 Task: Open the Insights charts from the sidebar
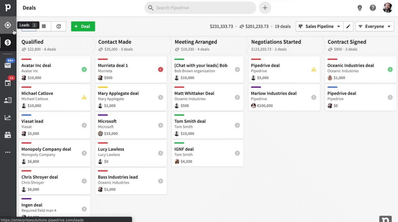8,117
